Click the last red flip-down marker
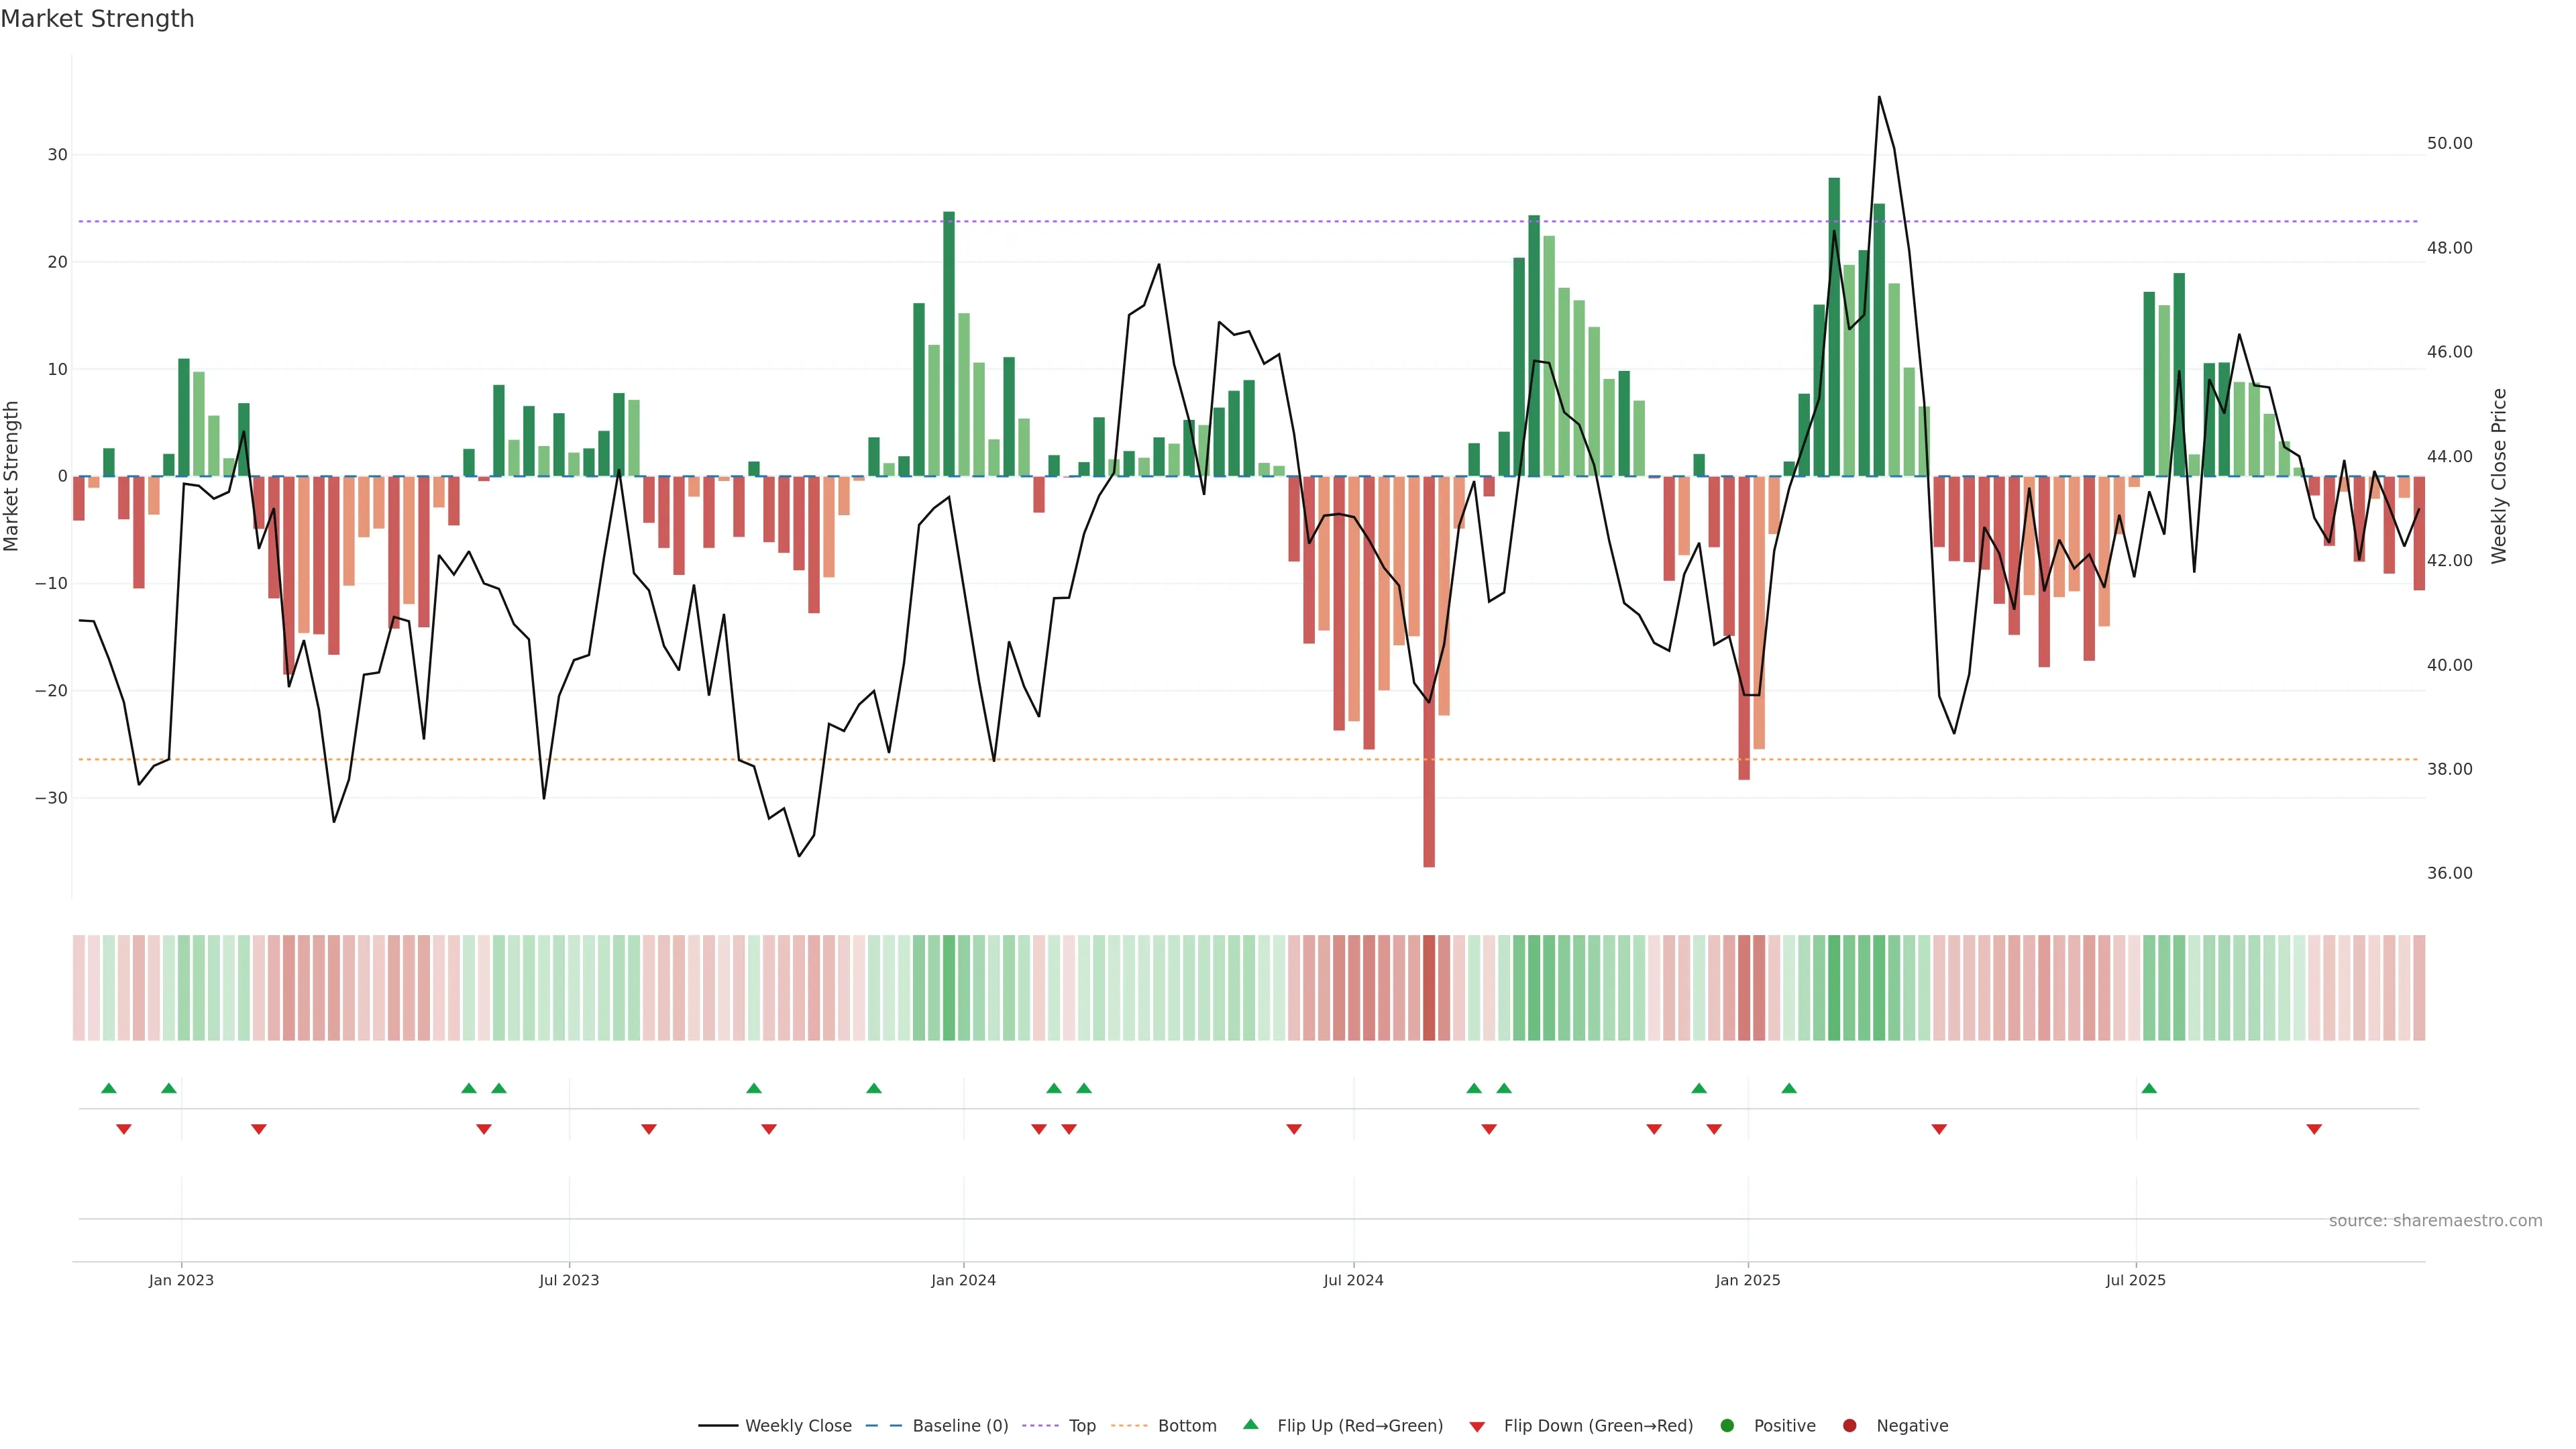The image size is (2576, 1449). pos(2314,1129)
